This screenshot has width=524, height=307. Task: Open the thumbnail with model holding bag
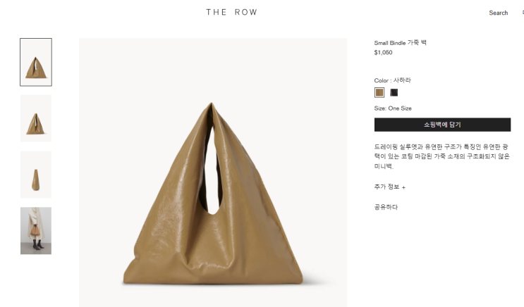click(36, 230)
